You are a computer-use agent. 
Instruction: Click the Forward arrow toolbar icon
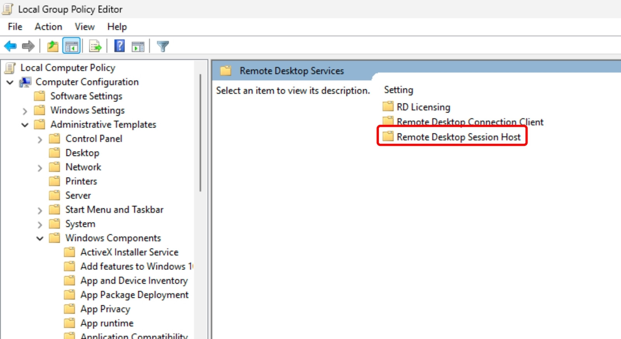click(28, 47)
